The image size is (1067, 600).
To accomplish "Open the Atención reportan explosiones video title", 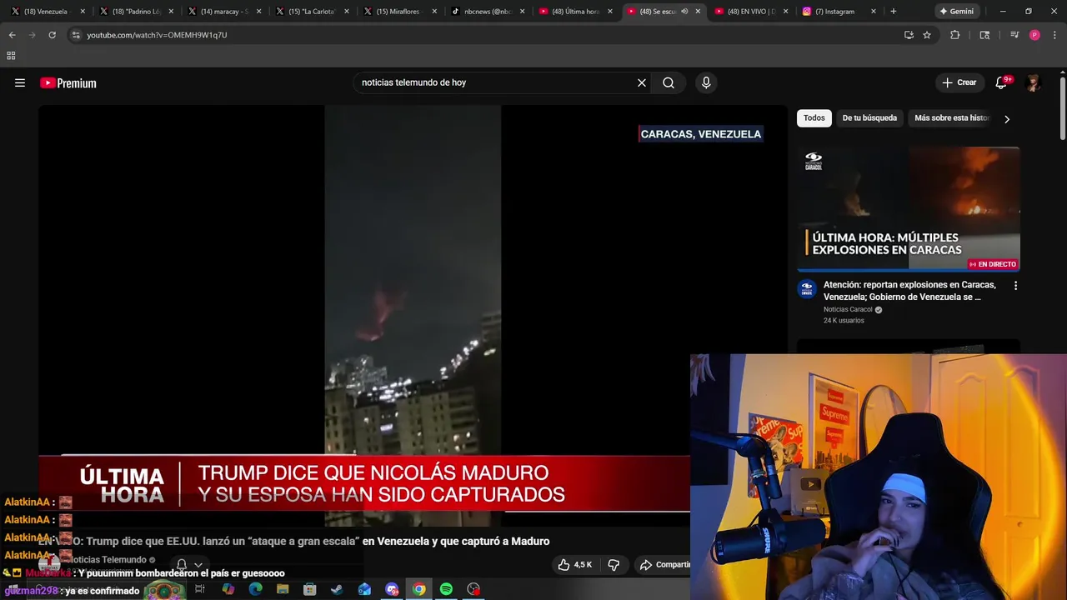I will (x=909, y=291).
